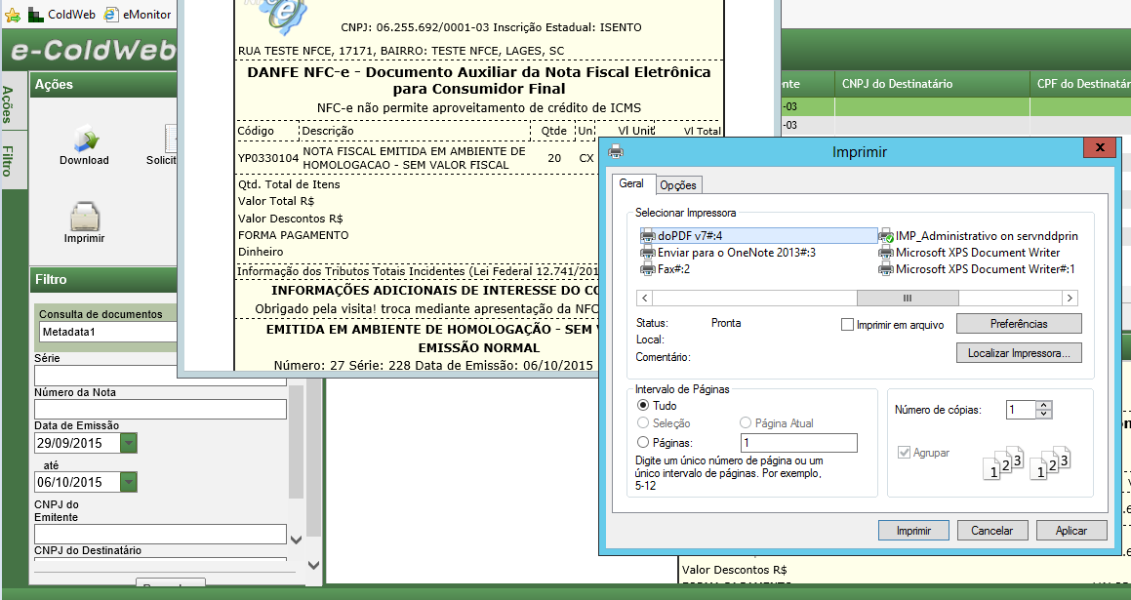Click the Imprimir printer icon in Ações
Viewport: 1131px width, 600px height.
84,218
